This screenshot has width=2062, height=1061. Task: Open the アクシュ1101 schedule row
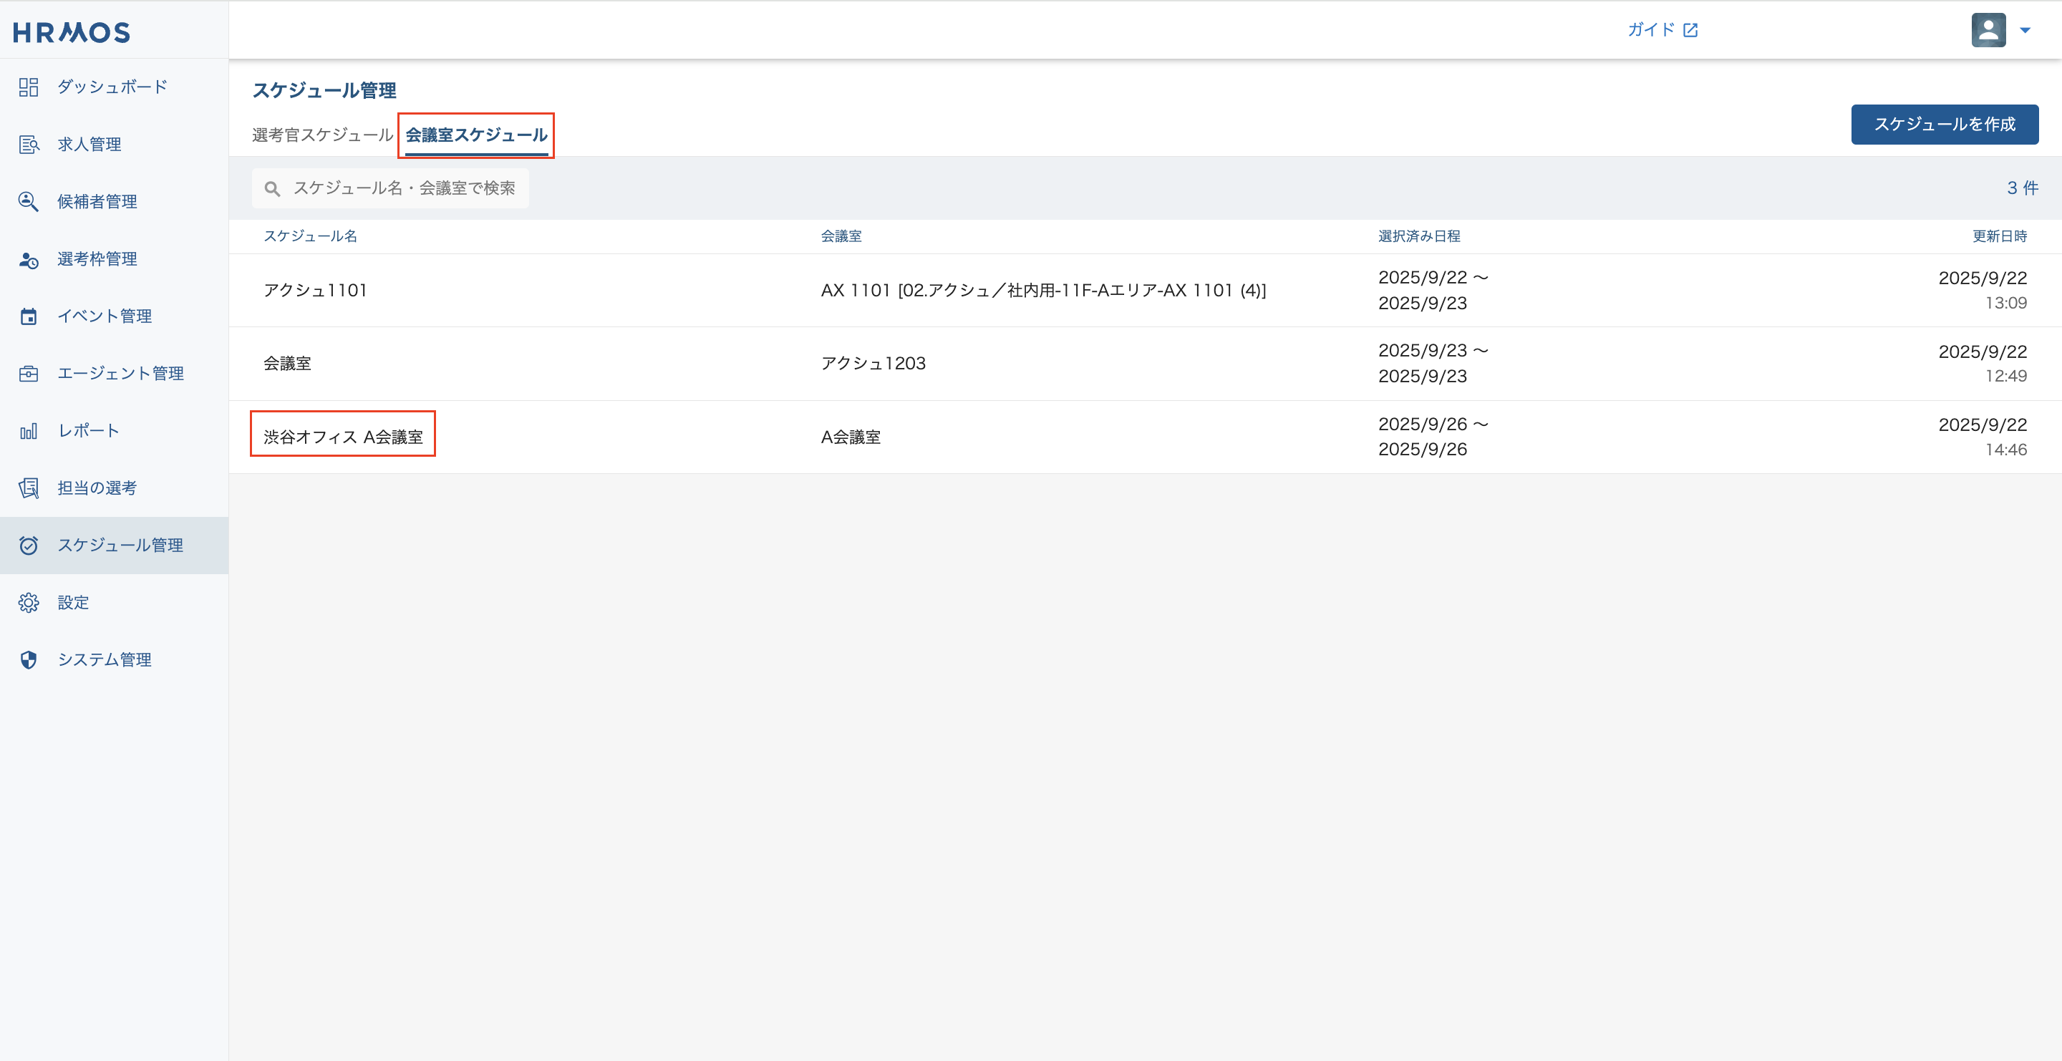[315, 291]
